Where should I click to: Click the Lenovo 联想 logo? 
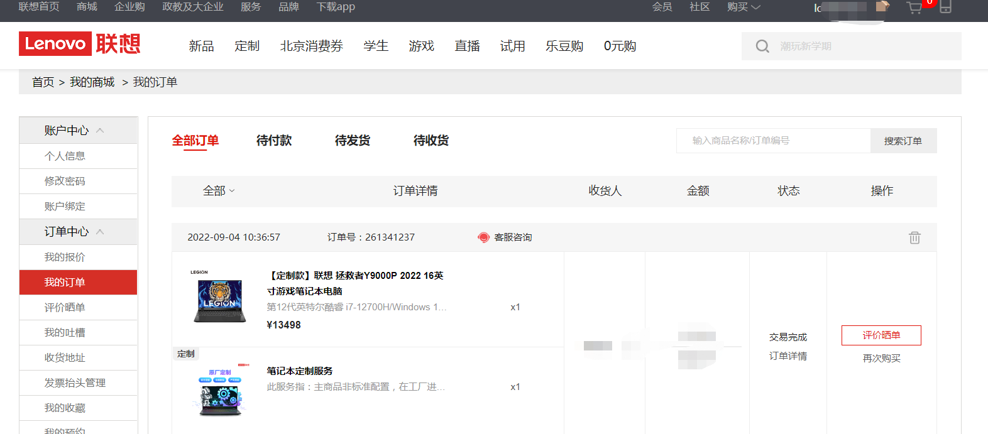80,44
